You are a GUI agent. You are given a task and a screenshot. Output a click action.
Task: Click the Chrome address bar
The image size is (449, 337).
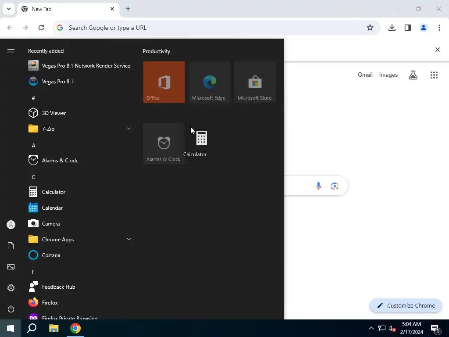click(217, 28)
